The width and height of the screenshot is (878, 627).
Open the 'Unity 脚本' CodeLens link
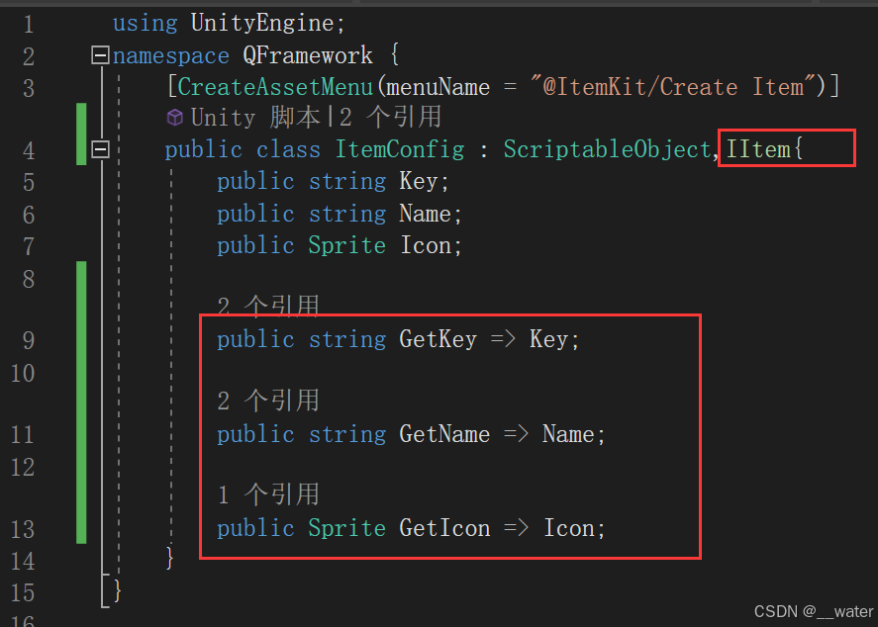click(255, 118)
